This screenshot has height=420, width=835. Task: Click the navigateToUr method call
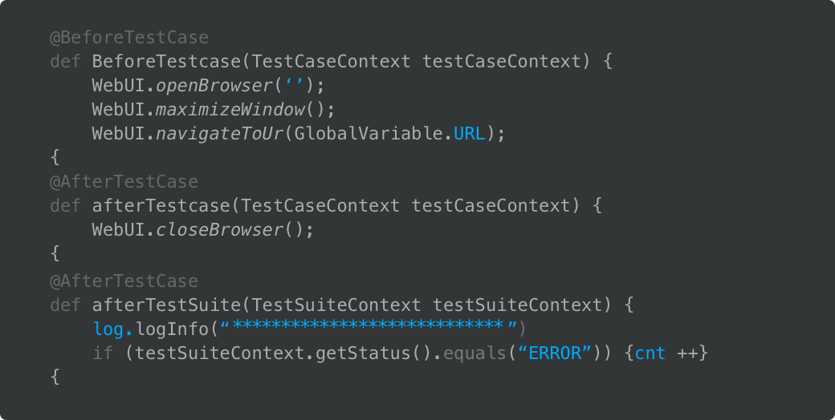[x=219, y=133]
